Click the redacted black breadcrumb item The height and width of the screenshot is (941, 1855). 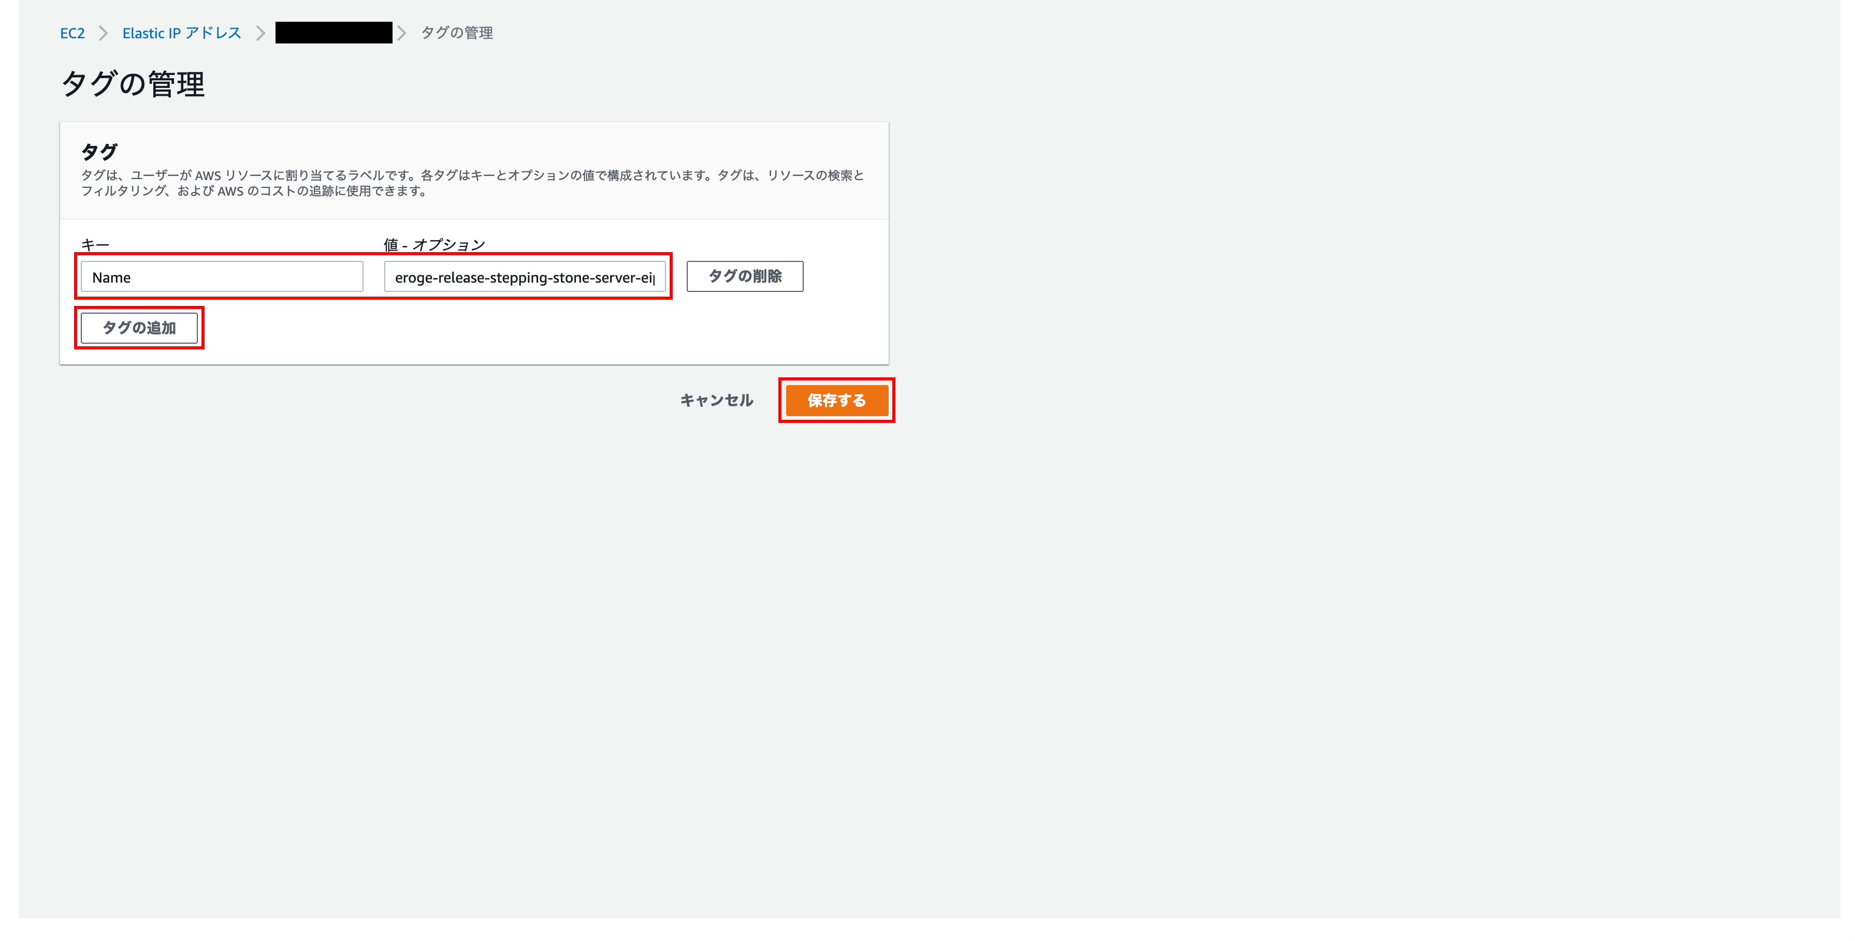(334, 33)
